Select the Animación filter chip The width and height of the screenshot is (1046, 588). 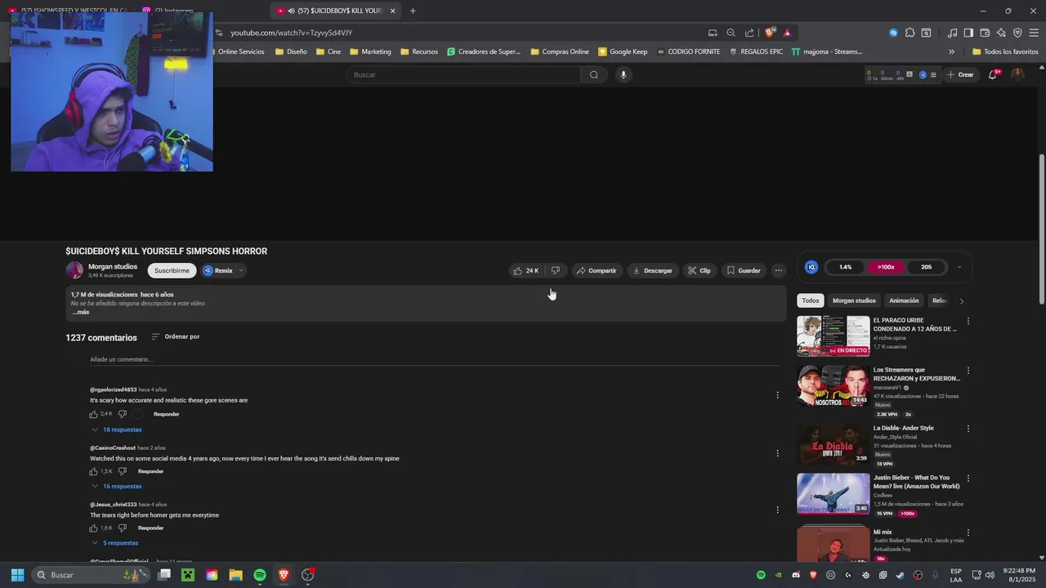904,301
